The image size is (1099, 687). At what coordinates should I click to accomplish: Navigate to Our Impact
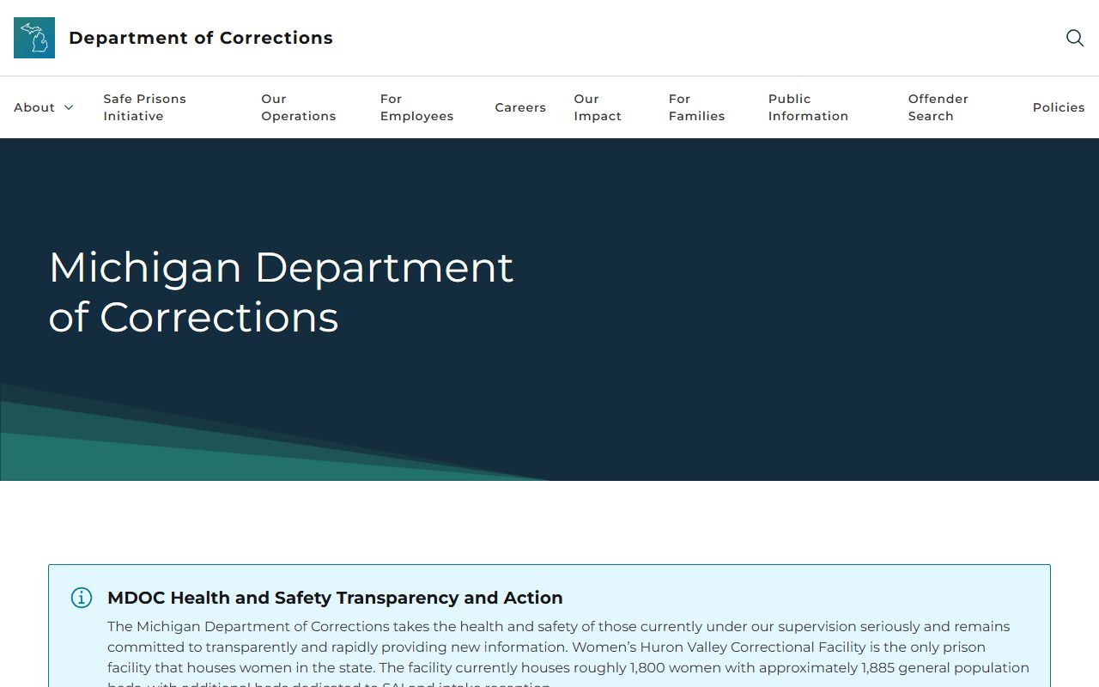(x=598, y=107)
